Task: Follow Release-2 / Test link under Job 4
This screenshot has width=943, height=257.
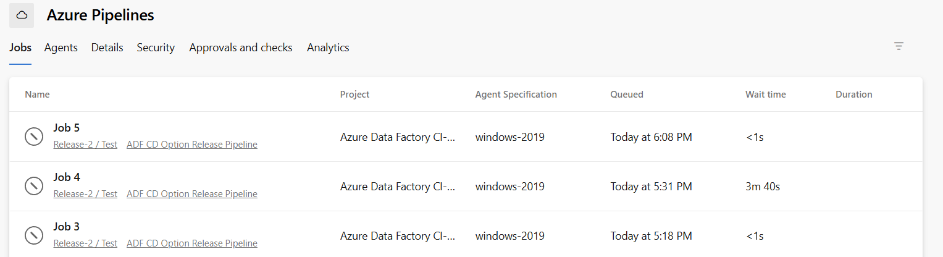Action: tap(85, 194)
